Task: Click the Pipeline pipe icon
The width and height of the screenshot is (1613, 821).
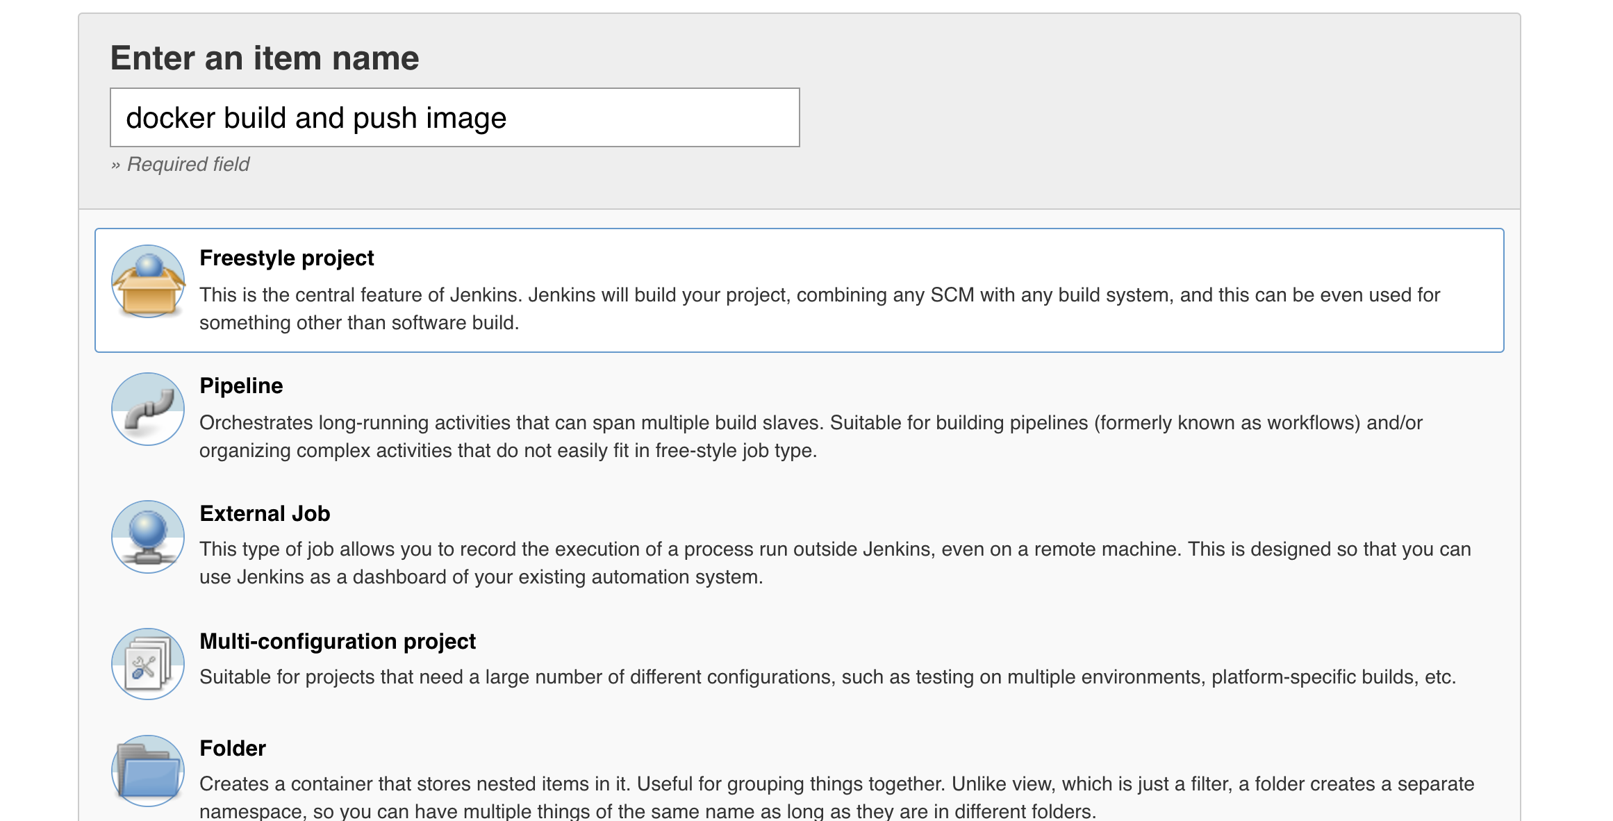Action: (148, 409)
